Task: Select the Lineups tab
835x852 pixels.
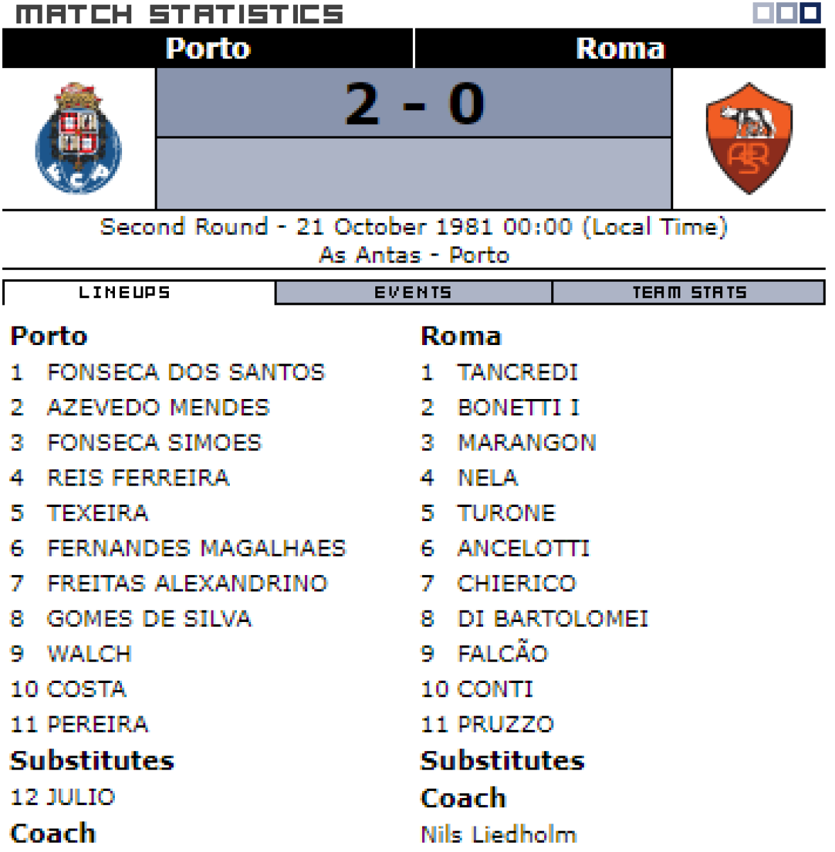Action: click(x=125, y=293)
